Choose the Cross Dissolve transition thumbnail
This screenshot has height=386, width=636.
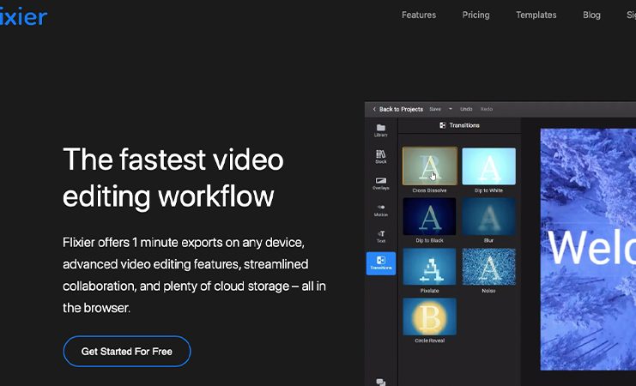coord(429,166)
